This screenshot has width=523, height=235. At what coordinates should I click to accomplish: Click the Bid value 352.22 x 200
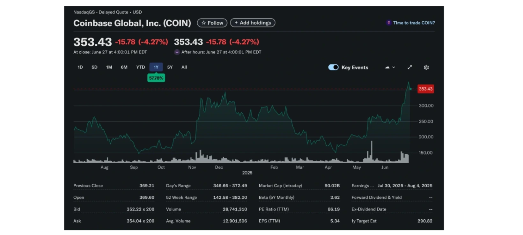[x=140, y=209]
